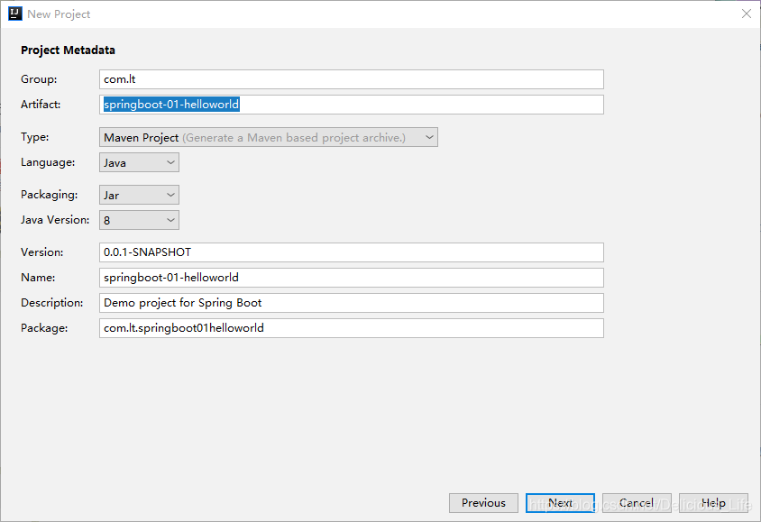Click the Version field with 0.0.1-SNAPSHOT
The height and width of the screenshot is (522, 761).
[352, 252]
